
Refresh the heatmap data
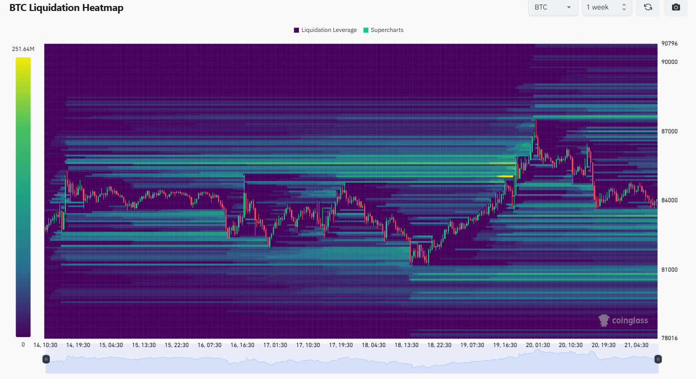coord(648,7)
